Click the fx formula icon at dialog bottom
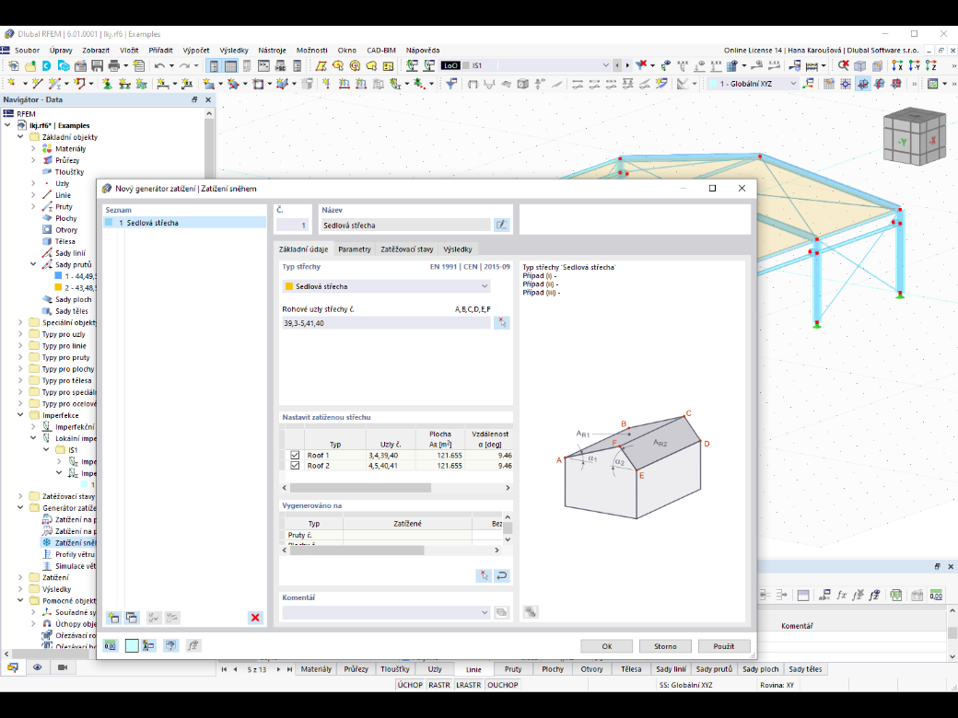Screen dimensions: 958x718 193,645
